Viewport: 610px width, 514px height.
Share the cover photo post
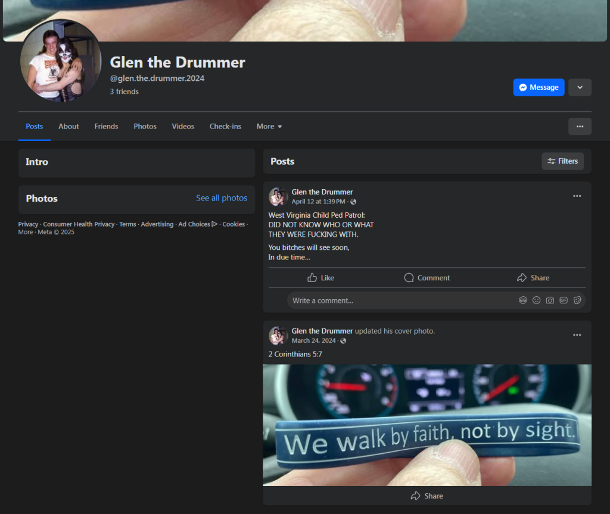coord(427,496)
